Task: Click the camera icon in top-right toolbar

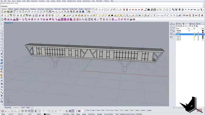Action: (148, 10)
